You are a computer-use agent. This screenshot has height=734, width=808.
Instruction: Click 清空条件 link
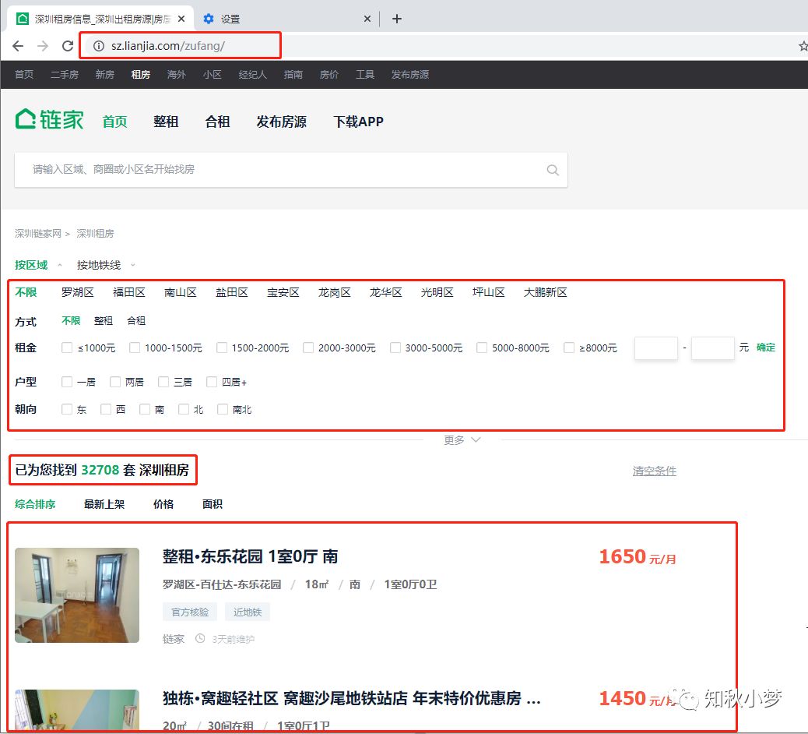[655, 471]
